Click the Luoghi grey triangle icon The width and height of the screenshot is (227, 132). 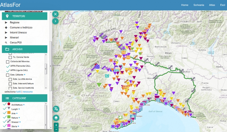coord(9,108)
